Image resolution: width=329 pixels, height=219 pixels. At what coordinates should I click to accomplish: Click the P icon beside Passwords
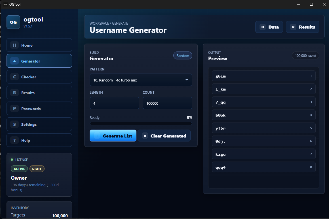click(14, 108)
